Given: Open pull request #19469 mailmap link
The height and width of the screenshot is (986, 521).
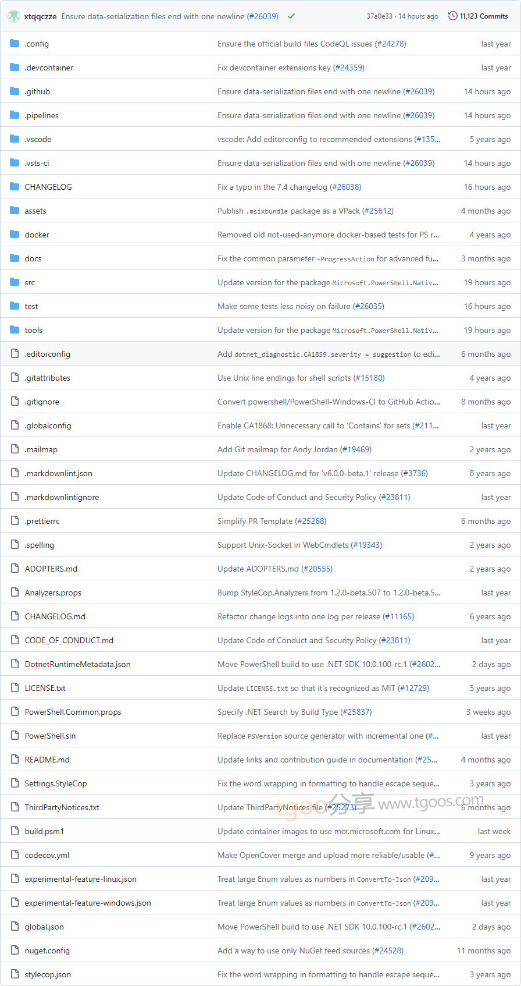Looking at the screenshot, I should (356, 449).
